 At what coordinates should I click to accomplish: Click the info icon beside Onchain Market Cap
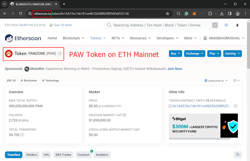tap(125, 115)
